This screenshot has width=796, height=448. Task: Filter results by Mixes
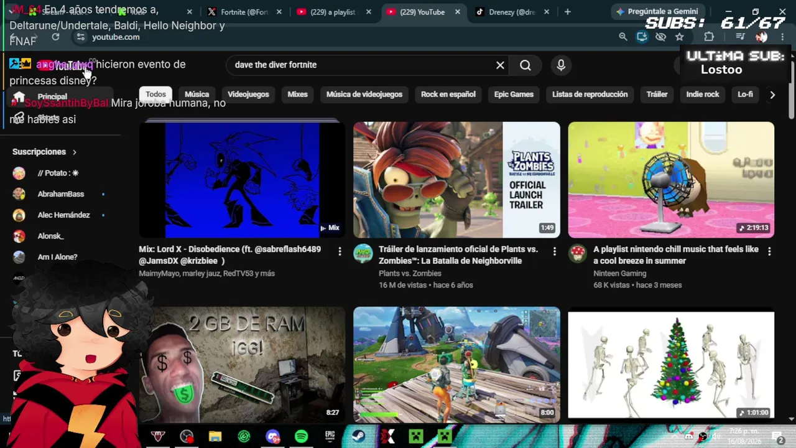point(297,95)
